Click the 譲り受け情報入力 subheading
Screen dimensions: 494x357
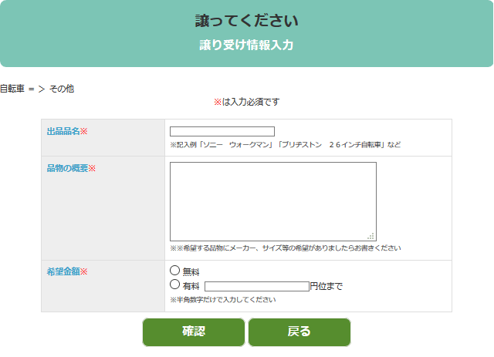point(246,45)
